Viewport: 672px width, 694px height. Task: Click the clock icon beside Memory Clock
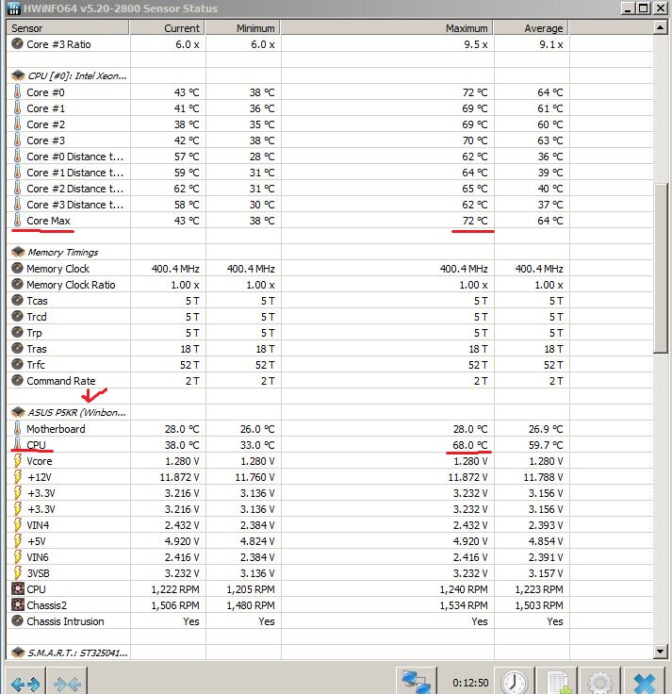(17, 268)
